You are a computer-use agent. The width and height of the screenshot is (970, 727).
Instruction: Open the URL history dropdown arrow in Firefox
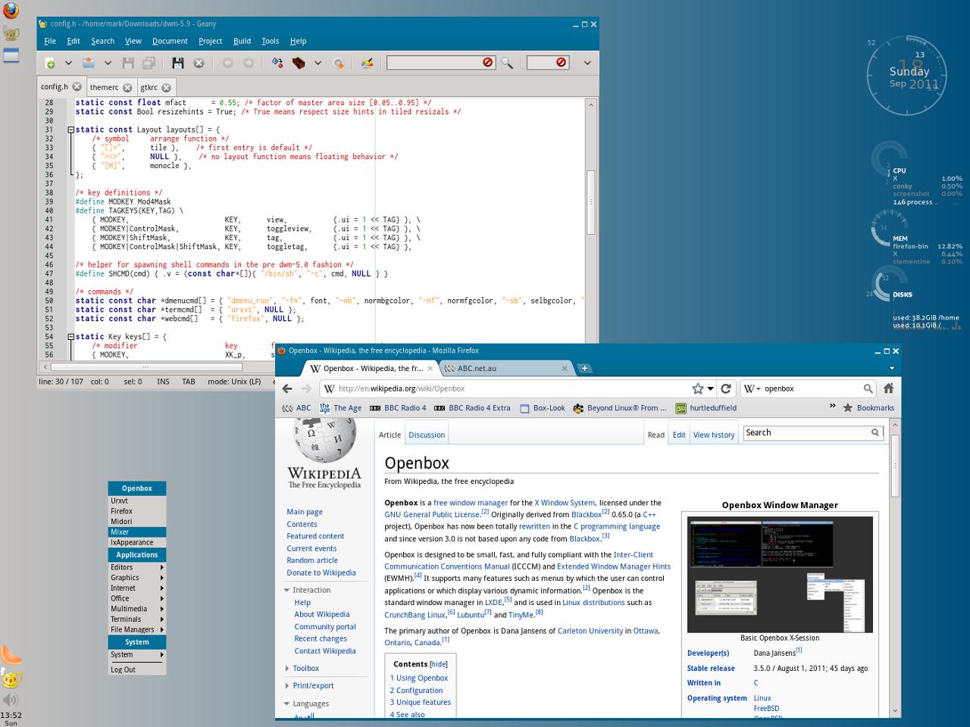coord(711,388)
